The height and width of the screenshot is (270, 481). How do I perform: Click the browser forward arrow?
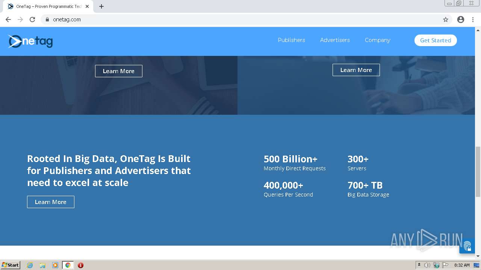tap(20, 19)
